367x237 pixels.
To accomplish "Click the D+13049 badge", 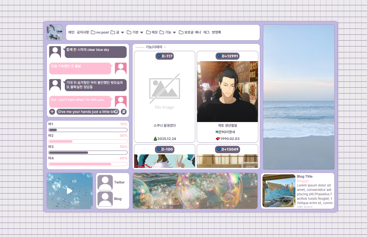I will (x=227, y=149).
